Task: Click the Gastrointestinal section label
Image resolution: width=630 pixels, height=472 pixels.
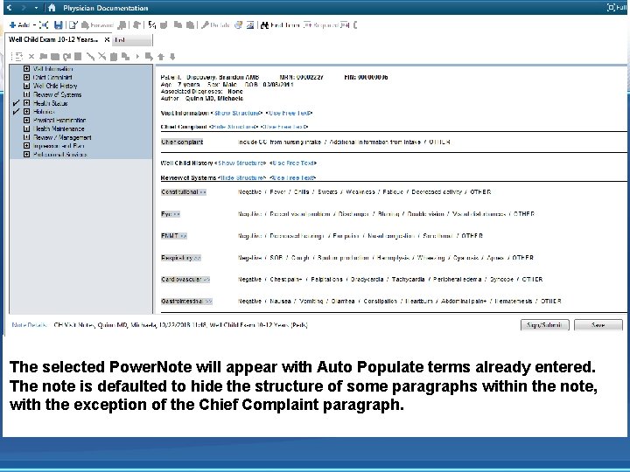Action: click(186, 301)
